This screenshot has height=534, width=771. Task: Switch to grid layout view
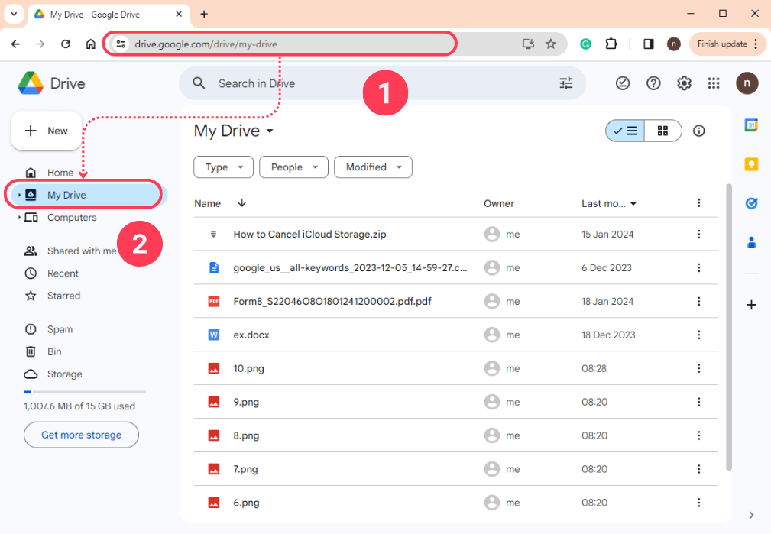point(662,131)
